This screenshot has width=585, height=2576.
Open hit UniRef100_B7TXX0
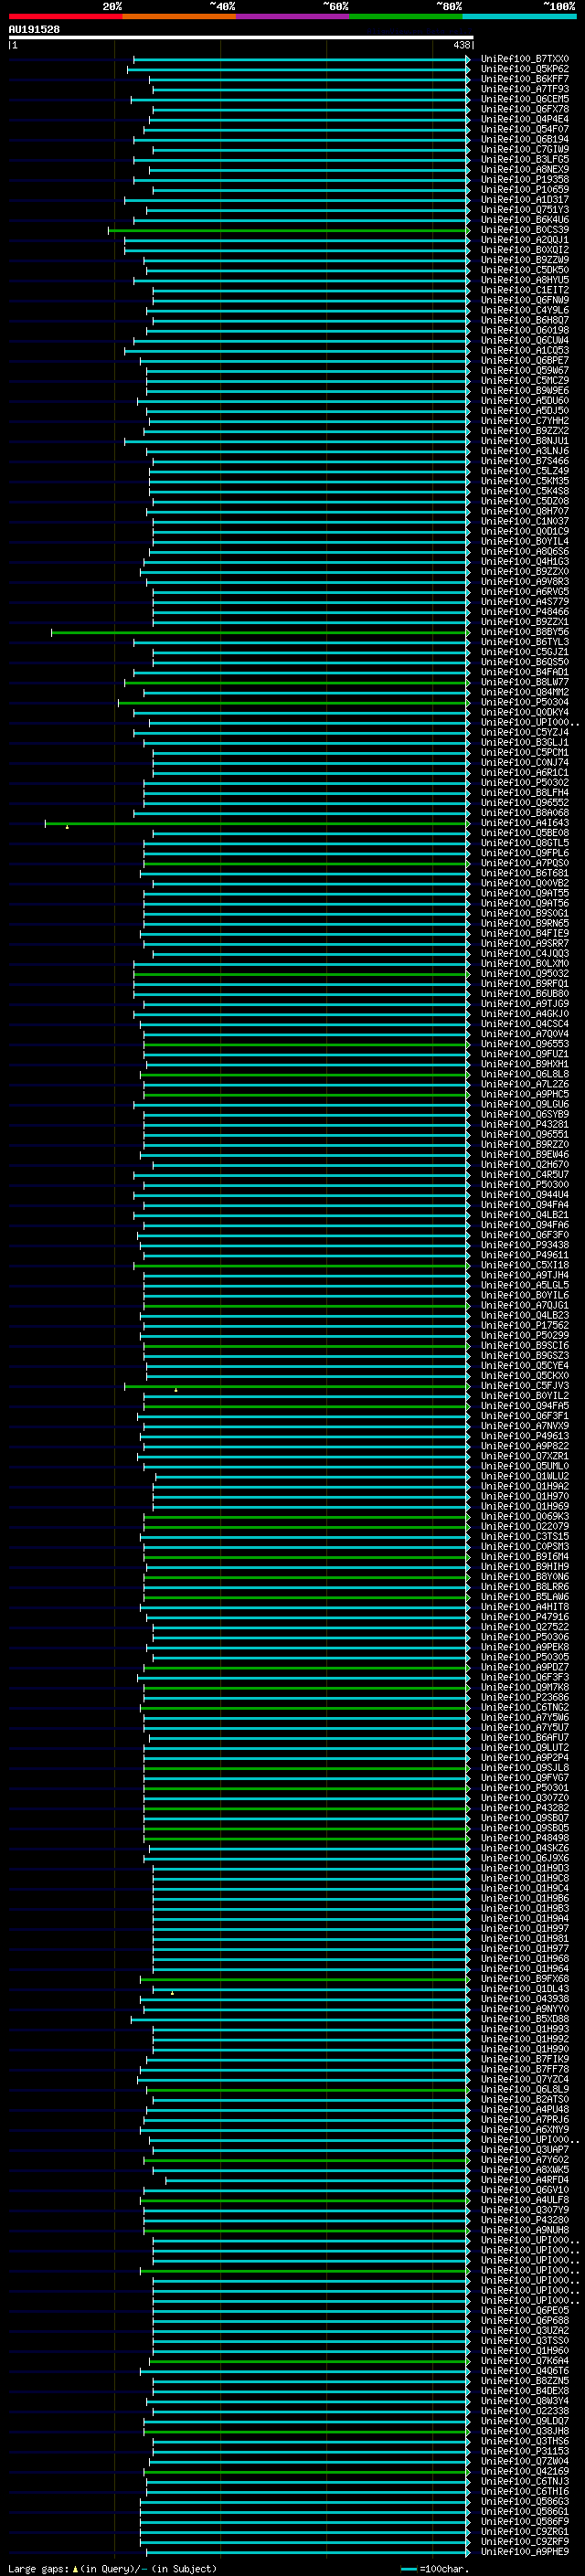(525, 59)
